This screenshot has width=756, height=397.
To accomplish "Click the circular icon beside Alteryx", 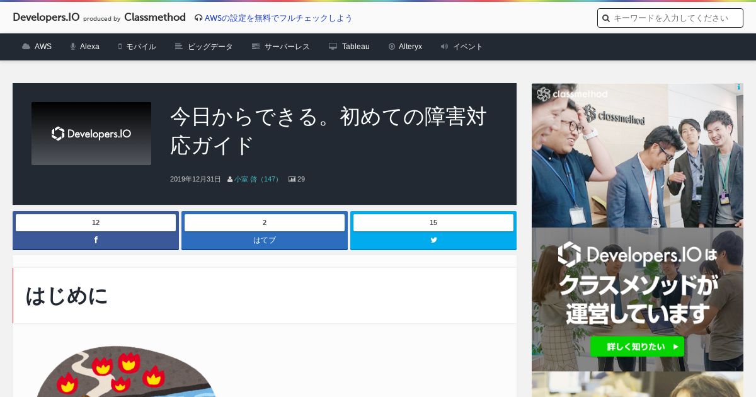I will pos(392,47).
